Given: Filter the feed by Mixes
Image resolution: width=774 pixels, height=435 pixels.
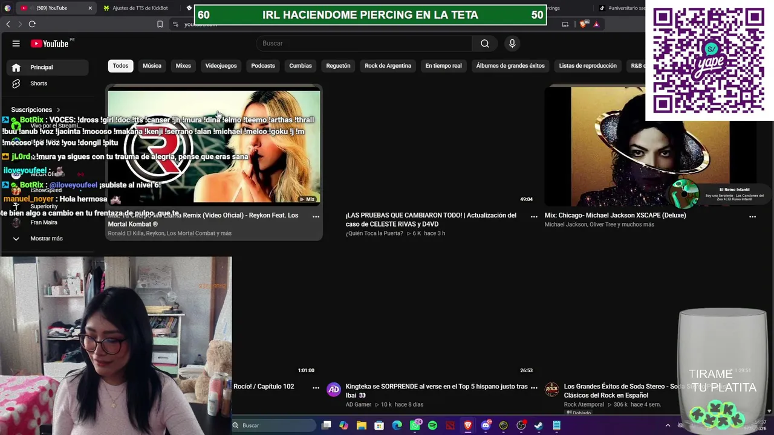Looking at the screenshot, I should click(x=183, y=66).
